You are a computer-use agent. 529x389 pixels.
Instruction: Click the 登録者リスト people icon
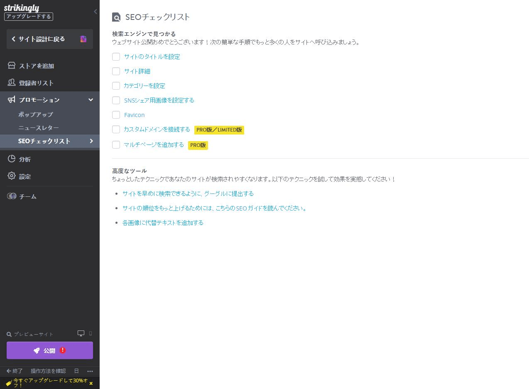click(x=12, y=83)
